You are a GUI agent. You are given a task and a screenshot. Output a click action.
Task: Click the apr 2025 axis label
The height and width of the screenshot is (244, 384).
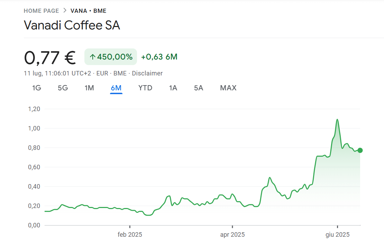click(232, 235)
